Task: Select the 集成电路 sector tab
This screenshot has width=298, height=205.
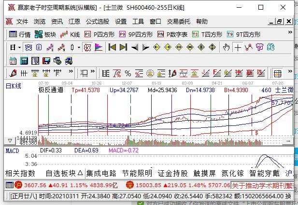Action: 101,173
